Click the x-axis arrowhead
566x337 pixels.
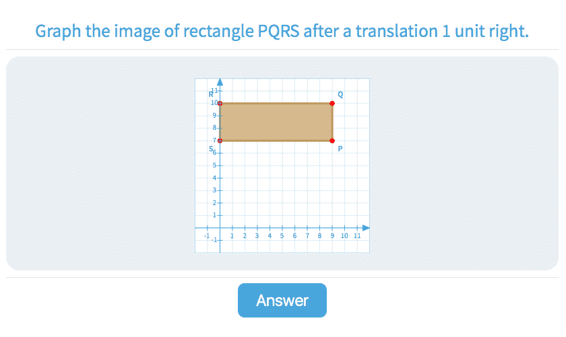pyautogui.click(x=366, y=227)
